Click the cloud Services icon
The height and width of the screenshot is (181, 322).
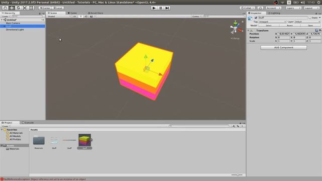tap(261, 8)
